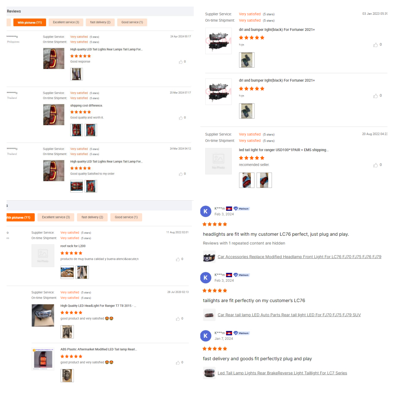Image resolution: width=394 pixels, height=394 pixels.
Task: Click thumbs-up on 'recomended seller' review
Action: tap(375, 165)
